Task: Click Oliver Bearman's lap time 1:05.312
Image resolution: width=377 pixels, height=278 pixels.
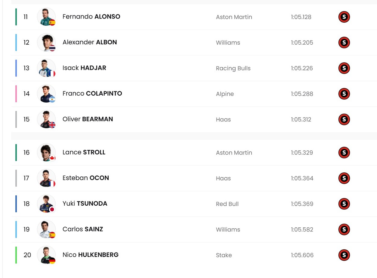Action: [x=301, y=120]
